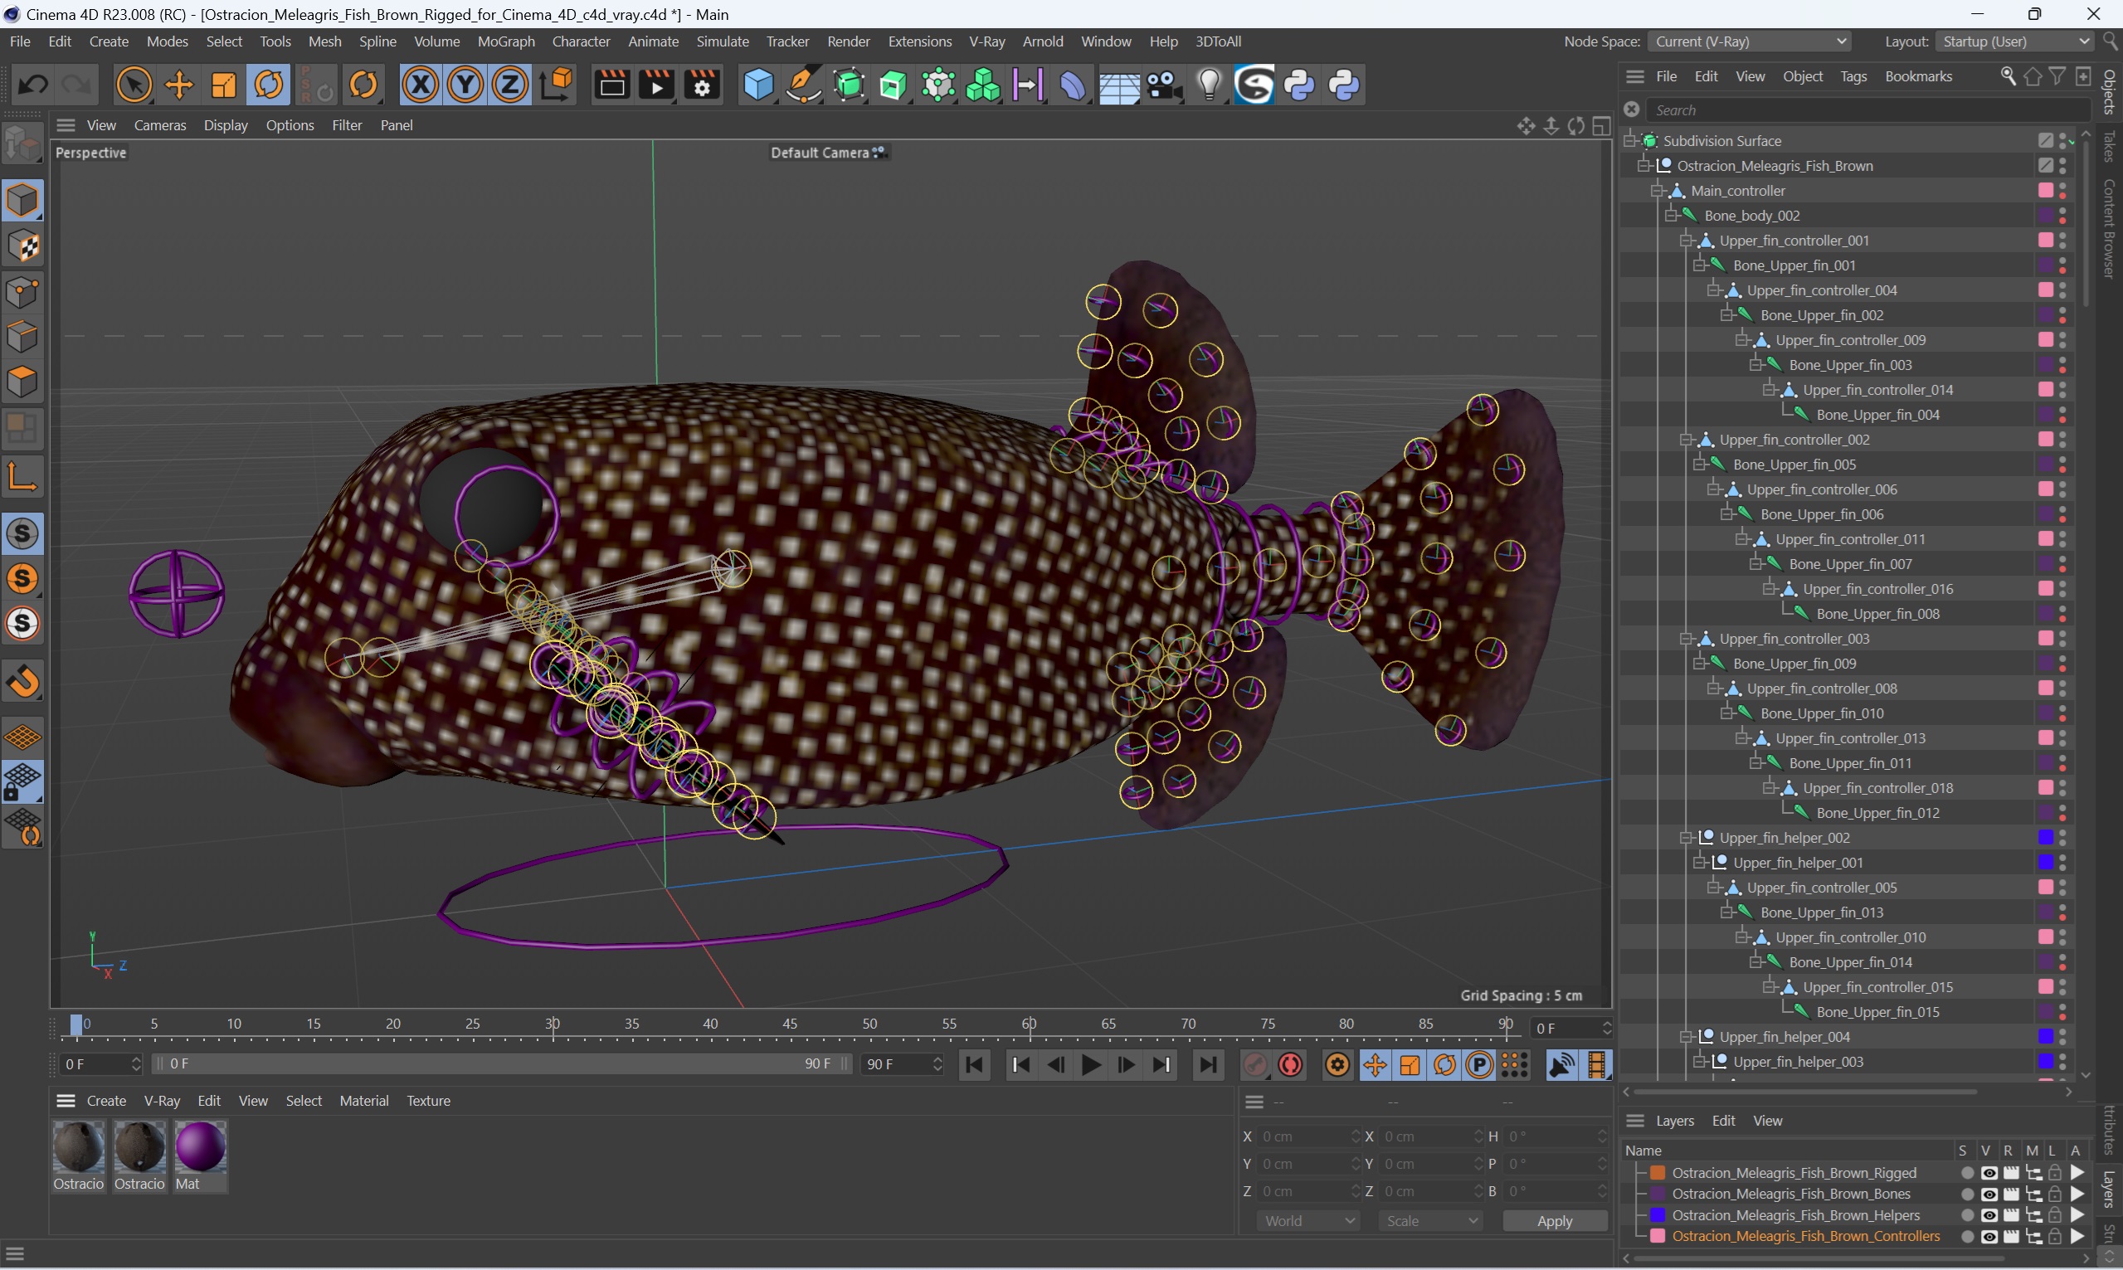The height and width of the screenshot is (1270, 2123).
Task: Toggle visibility eye of Fish_Brown_Rigged layer
Action: pos(1989,1173)
